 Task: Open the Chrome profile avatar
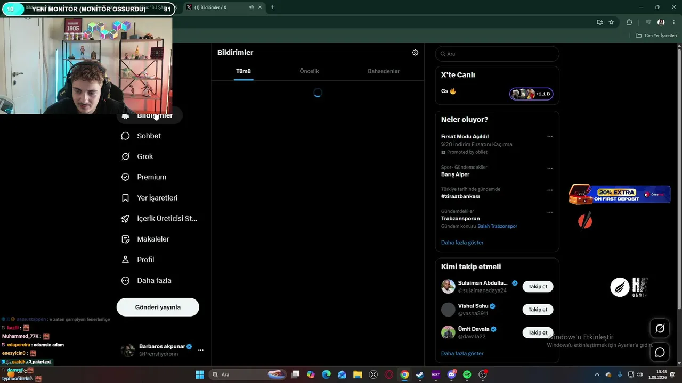[x=661, y=22]
